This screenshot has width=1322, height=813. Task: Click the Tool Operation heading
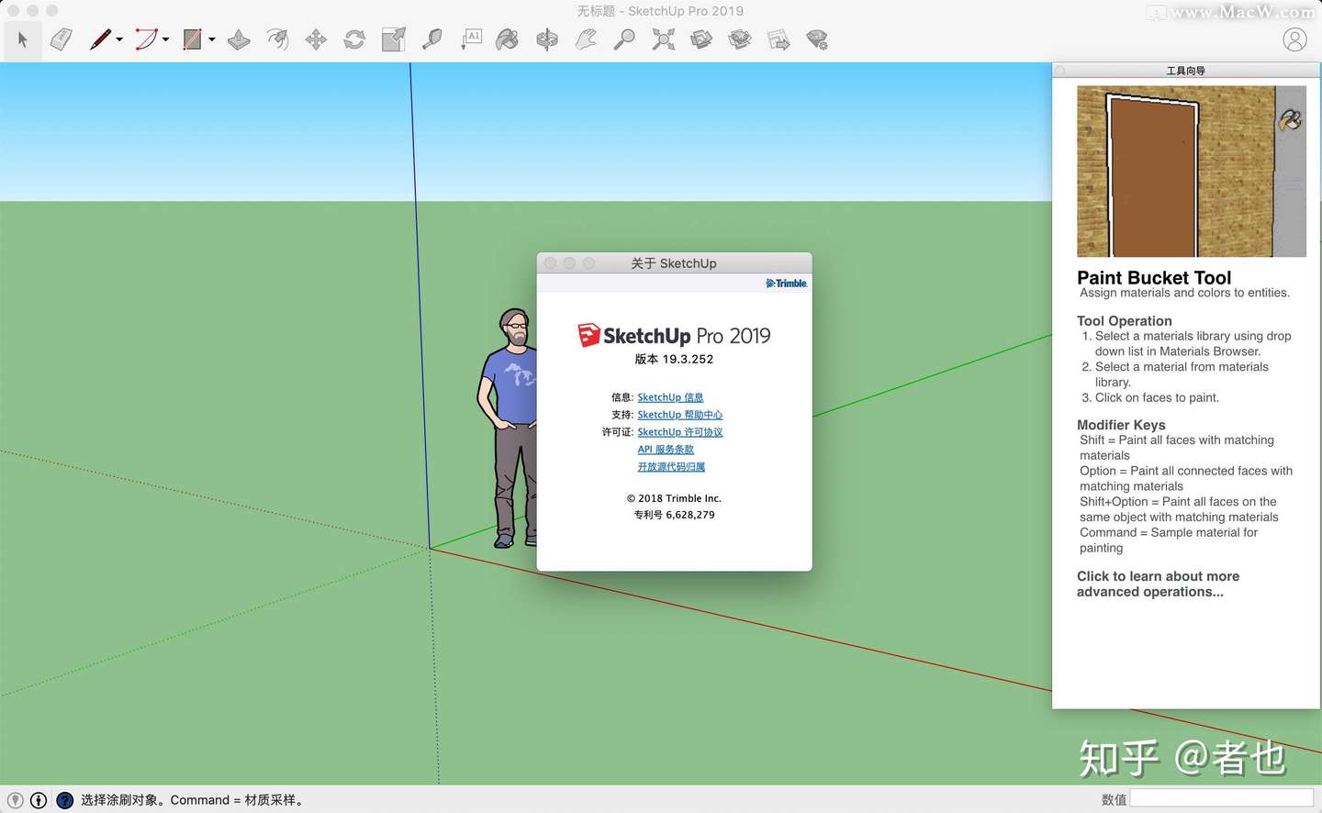pyautogui.click(x=1125, y=321)
